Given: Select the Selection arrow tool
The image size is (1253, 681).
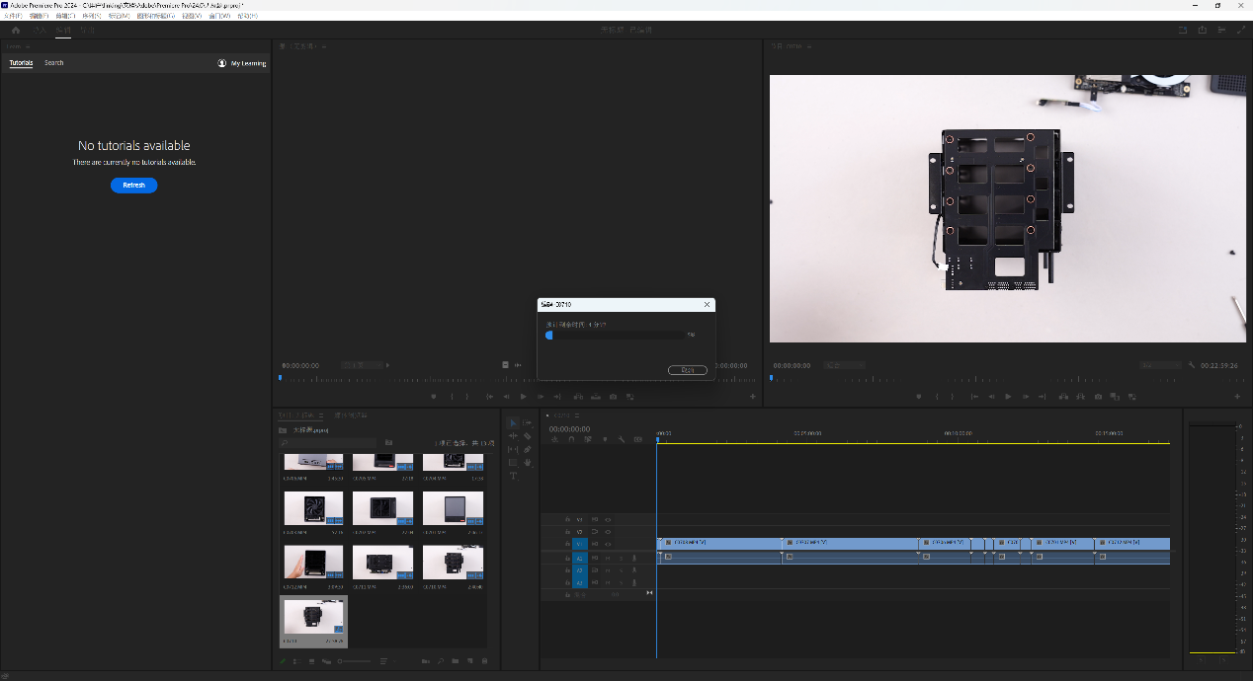Looking at the screenshot, I should [x=513, y=422].
